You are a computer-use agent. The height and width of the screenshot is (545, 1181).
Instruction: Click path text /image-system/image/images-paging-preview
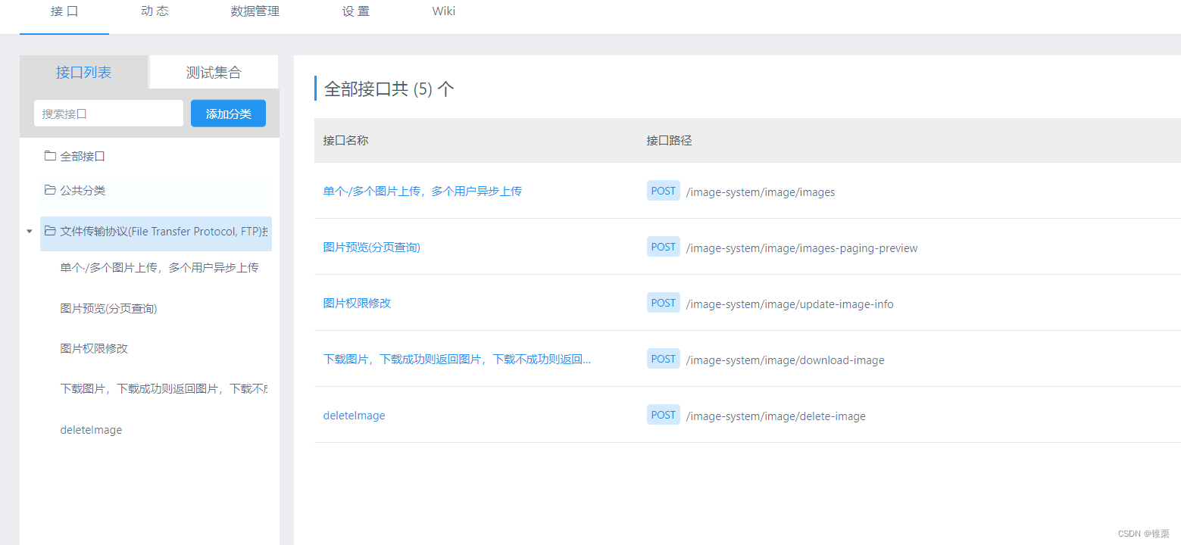(801, 248)
